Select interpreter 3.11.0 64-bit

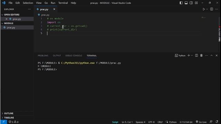tap(186, 122)
